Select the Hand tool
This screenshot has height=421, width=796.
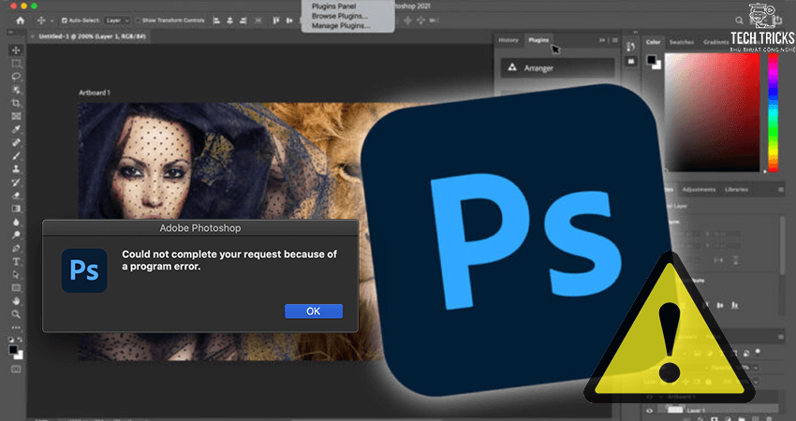[x=16, y=301]
